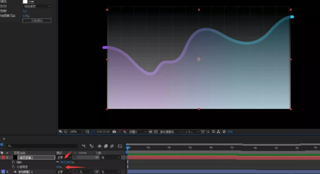Open layer 1 parent 无 dropdown
Screen dimensions: 320x174
pyautogui.click(x=110, y=157)
